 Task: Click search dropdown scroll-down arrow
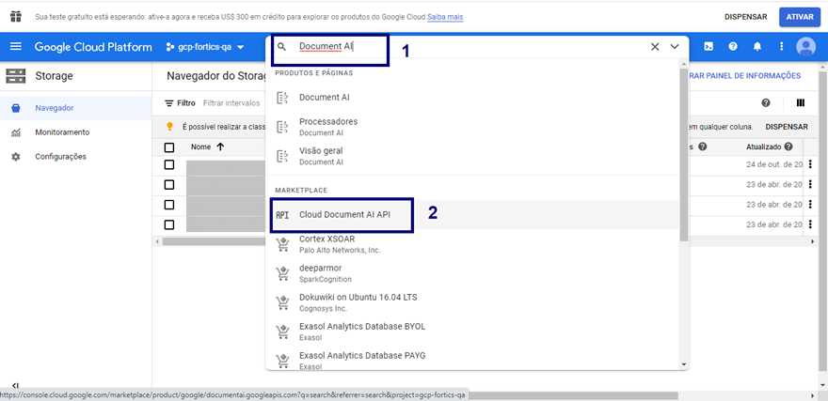point(684,364)
